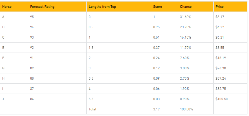The width and height of the screenshot is (249, 116).
Task: Select the 23.70% chance cell
Action: (196, 27)
